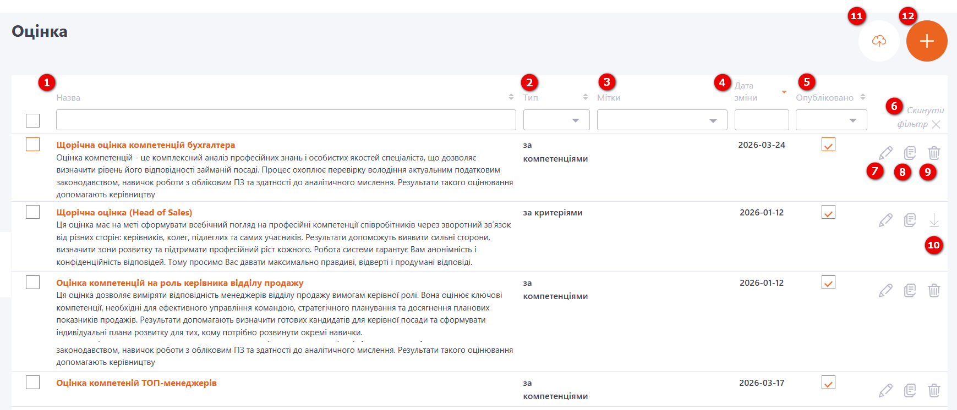The width and height of the screenshot is (957, 410).
Task: Select row 'Оцінка компетенцій на роль керівника відділу продажу'
Action: (x=33, y=282)
